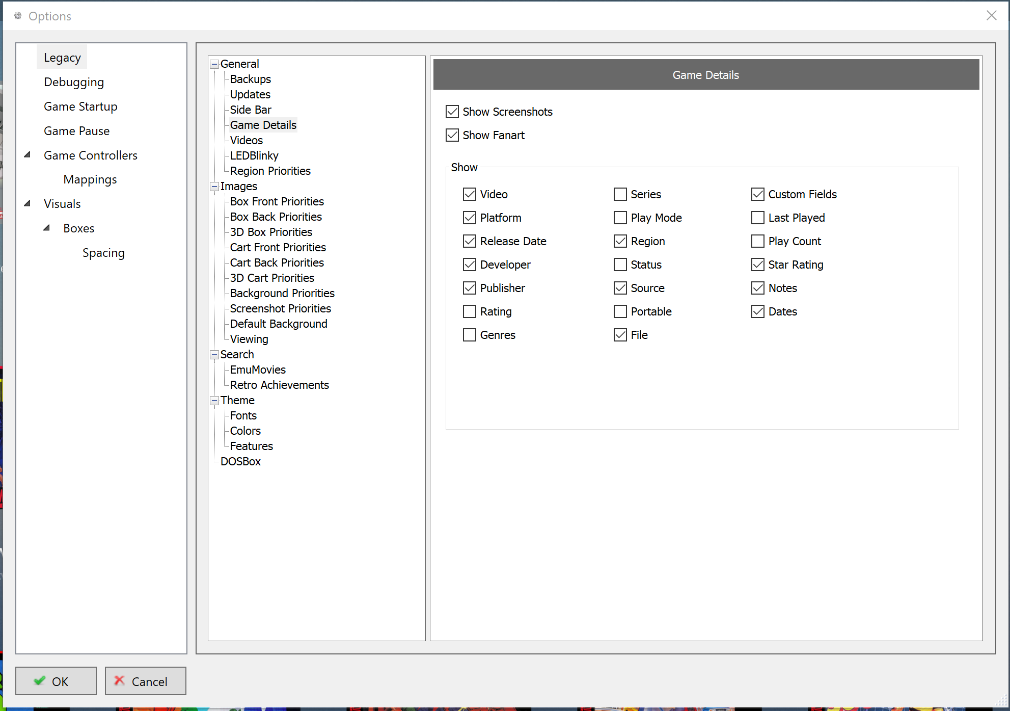Disable the Show Screenshots checkbox
Screen dimensions: 1010x711
point(452,112)
